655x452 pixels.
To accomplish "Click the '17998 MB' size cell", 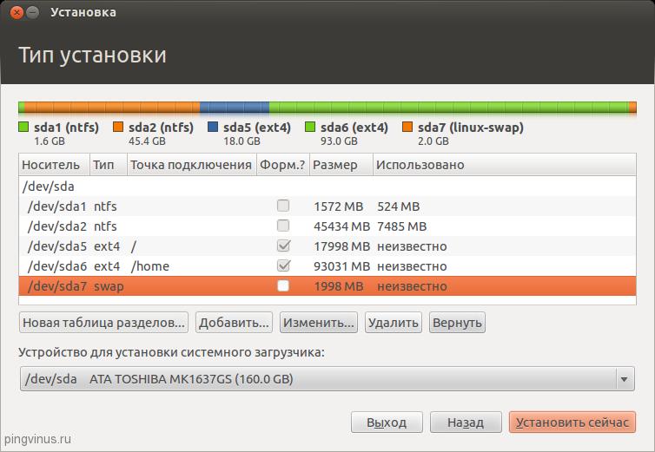I will click(x=341, y=246).
